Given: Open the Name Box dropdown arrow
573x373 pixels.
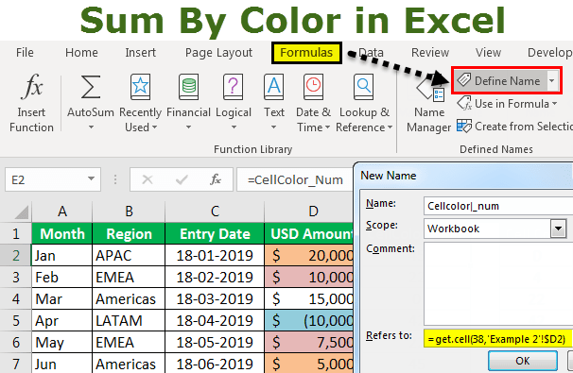Looking at the screenshot, I should [x=91, y=178].
